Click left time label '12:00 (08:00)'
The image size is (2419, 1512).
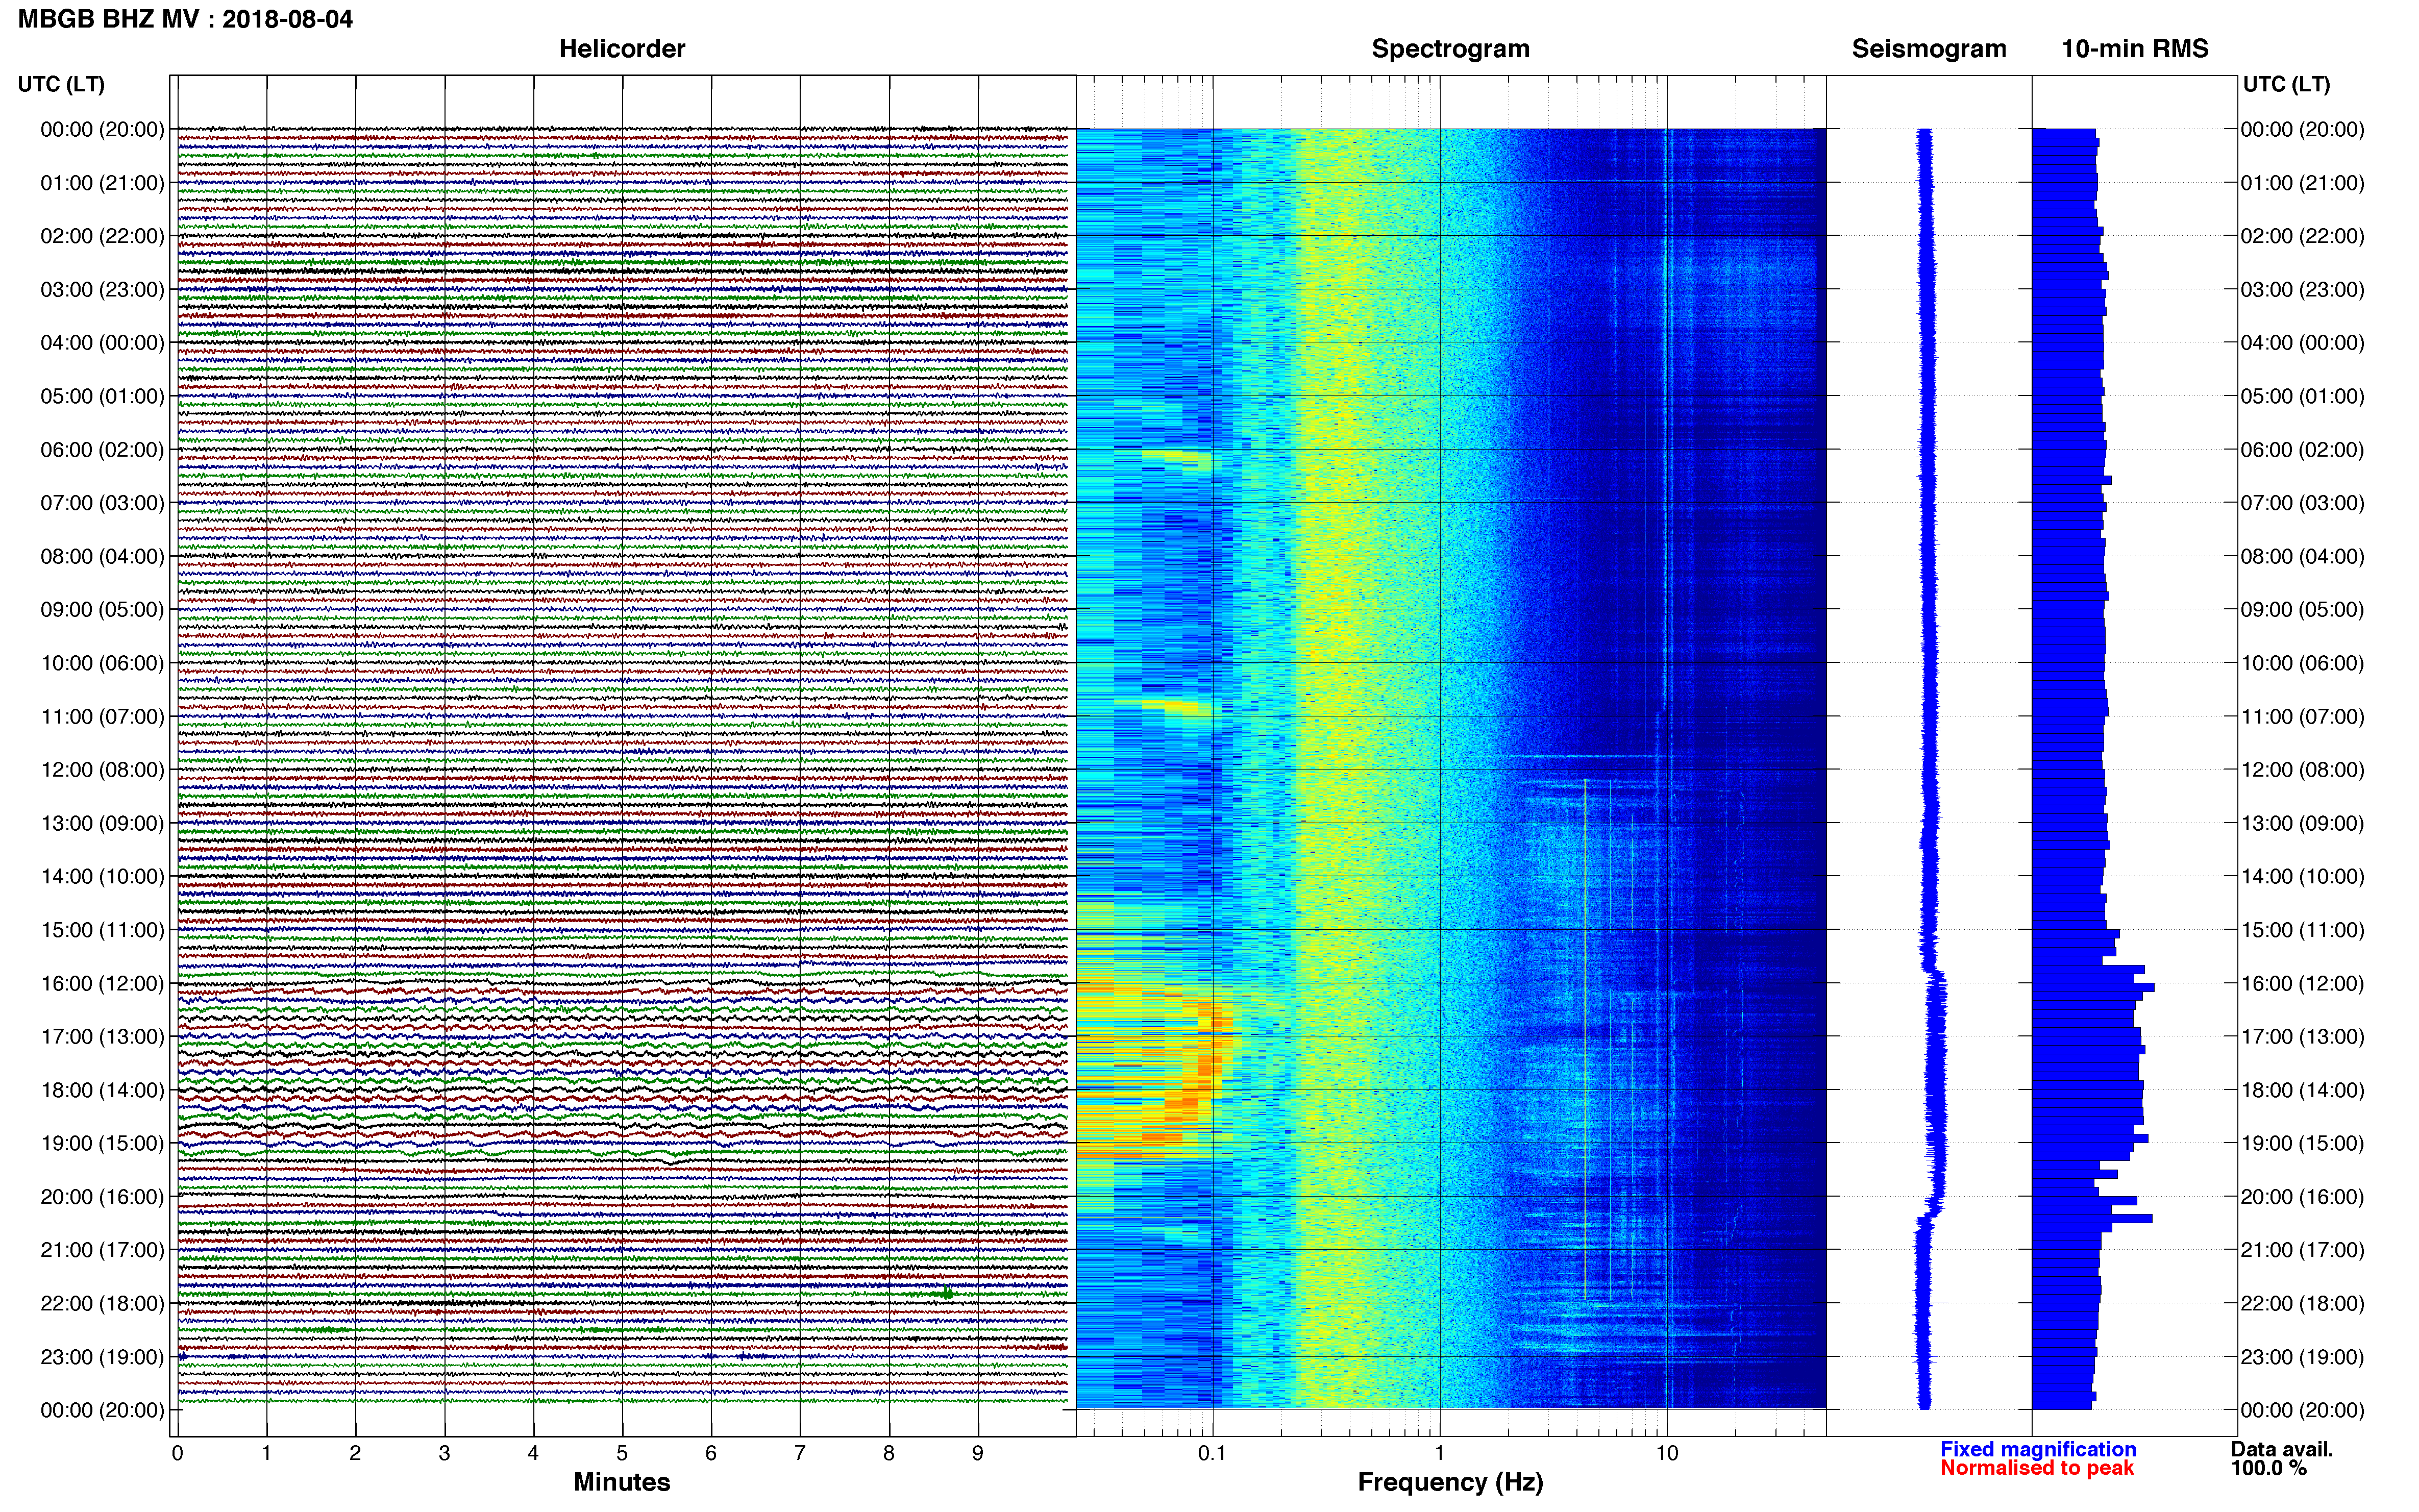[x=102, y=770]
